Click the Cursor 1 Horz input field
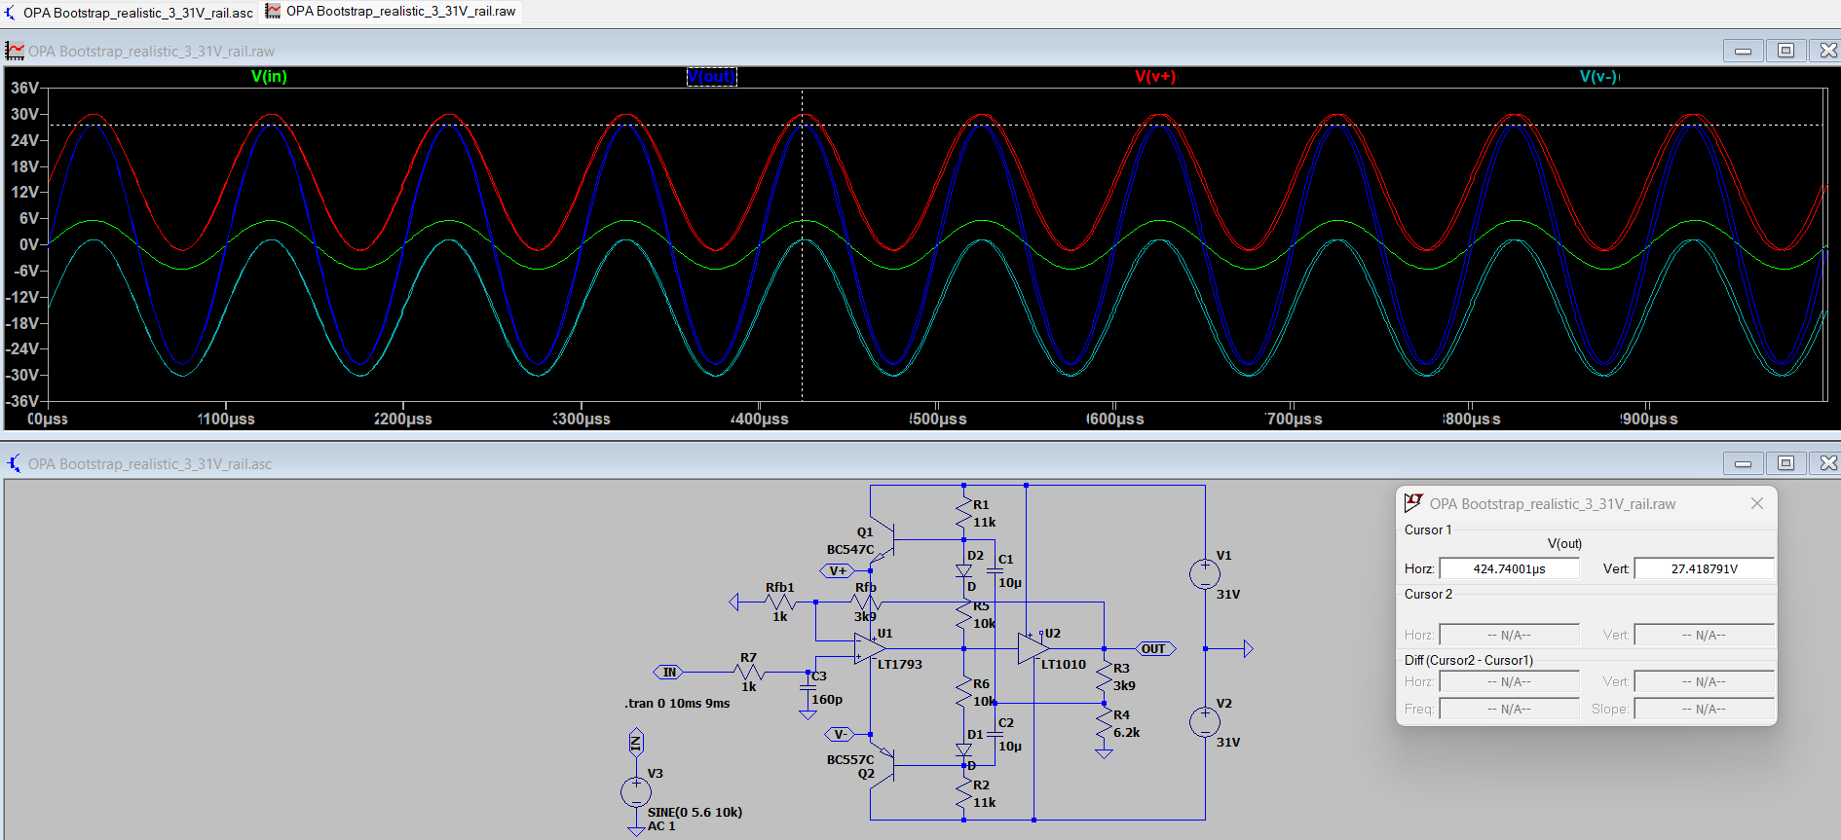The width and height of the screenshot is (1841, 840). pyautogui.click(x=1509, y=568)
